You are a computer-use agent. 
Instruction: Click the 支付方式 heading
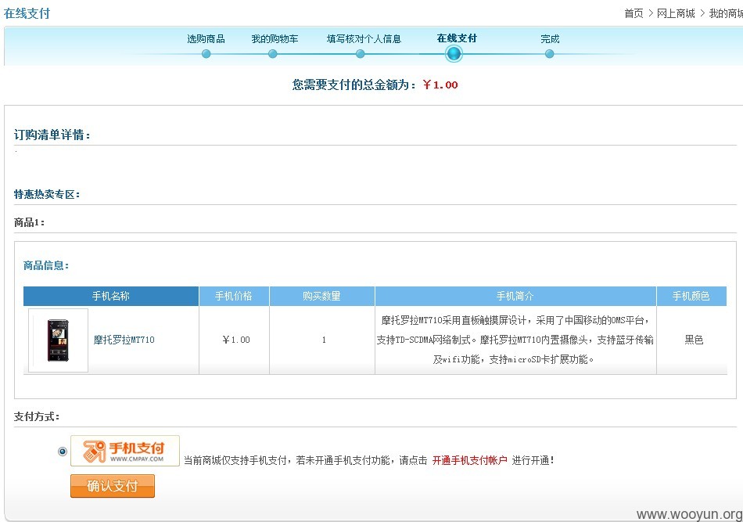tap(37, 417)
